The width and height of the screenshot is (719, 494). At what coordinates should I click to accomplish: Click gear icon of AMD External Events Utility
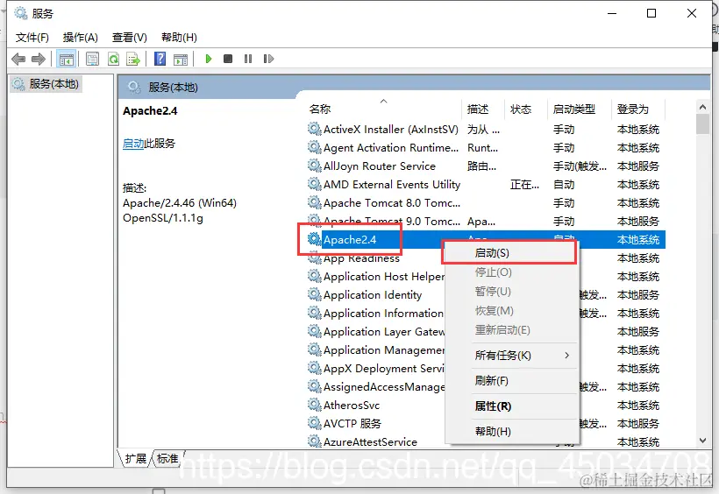click(x=314, y=184)
